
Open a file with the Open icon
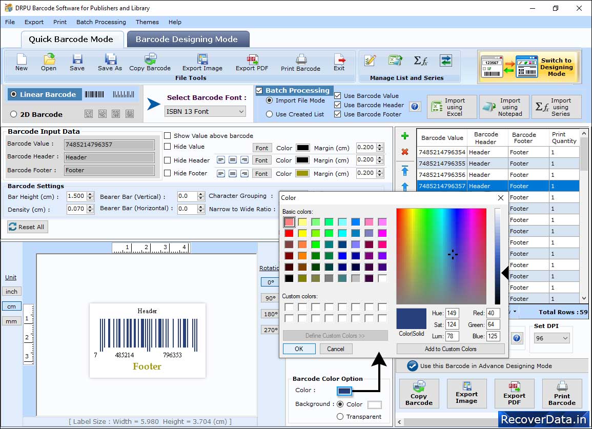(x=49, y=63)
